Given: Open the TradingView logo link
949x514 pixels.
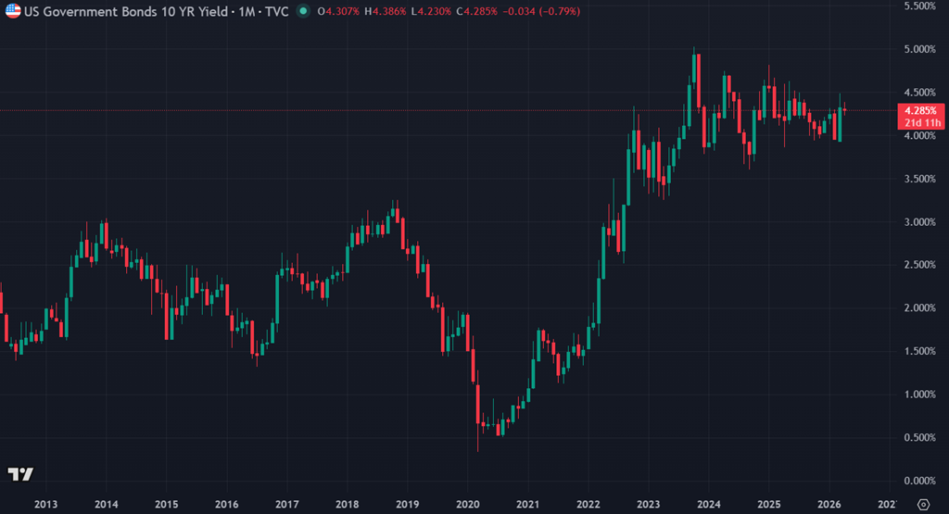Looking at the screenshot, I should coord(20,474).
